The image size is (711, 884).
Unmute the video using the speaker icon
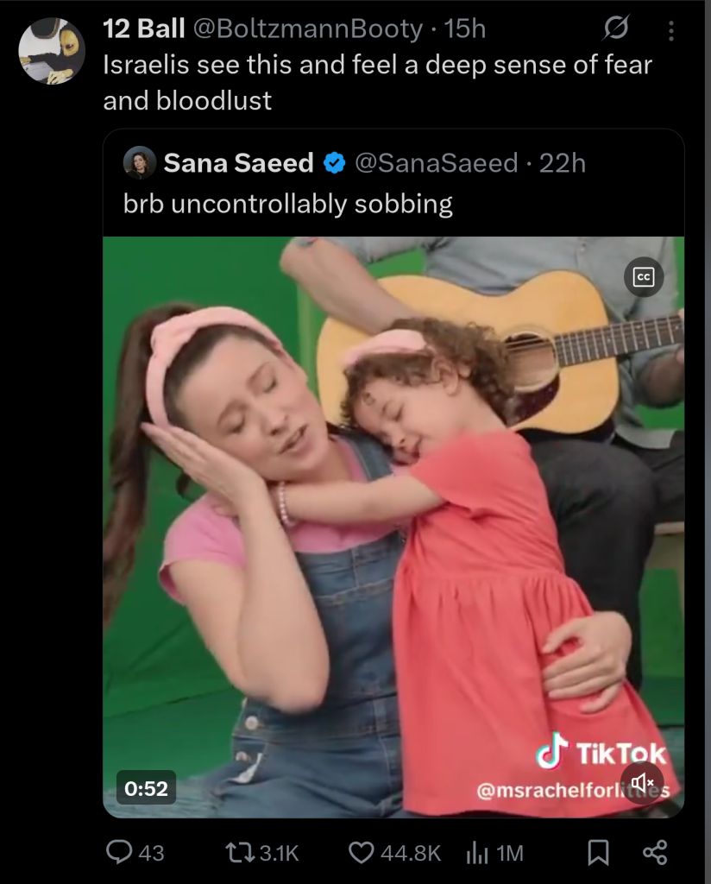(642, 782)
